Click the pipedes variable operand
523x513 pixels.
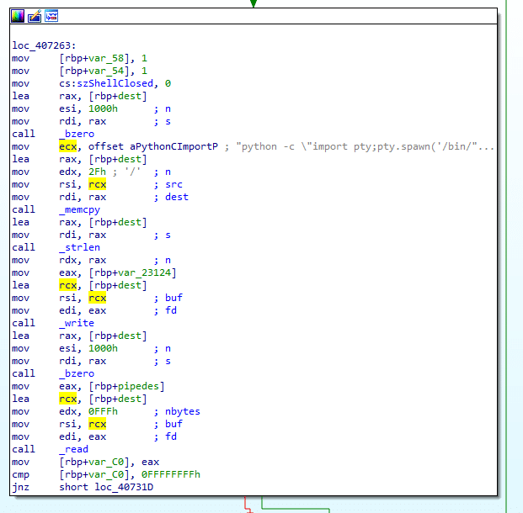click(x=138, y=386)
